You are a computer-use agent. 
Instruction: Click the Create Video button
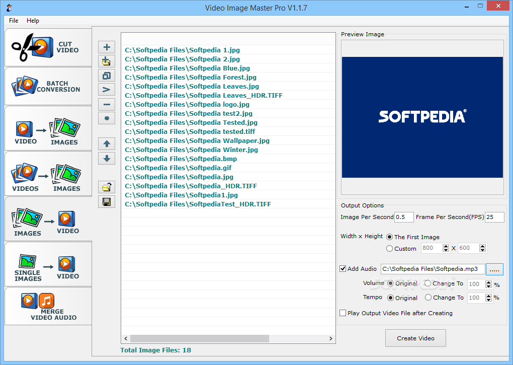[415, 338]
